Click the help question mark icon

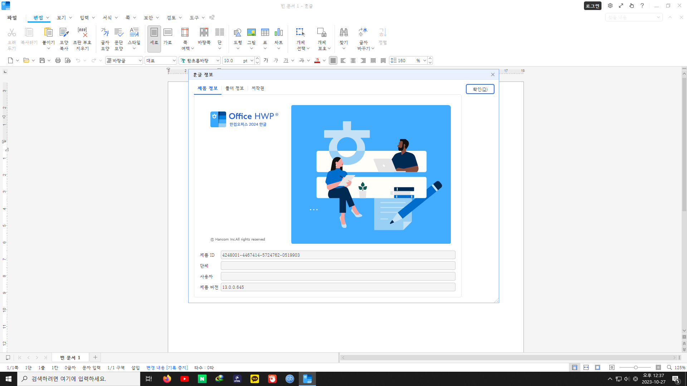click(642, 6)
